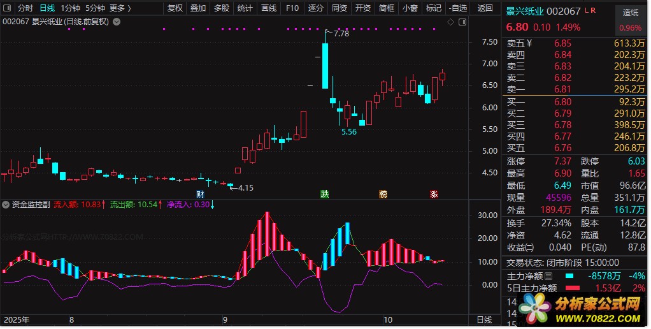Switch to the 5分钟 chart period
The image size is (651, 329).
95,8
